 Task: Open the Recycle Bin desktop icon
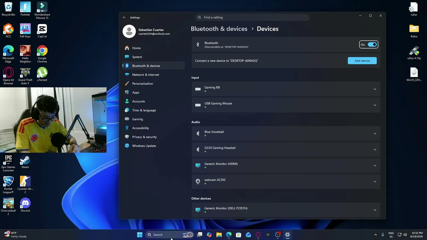point(8,9)
